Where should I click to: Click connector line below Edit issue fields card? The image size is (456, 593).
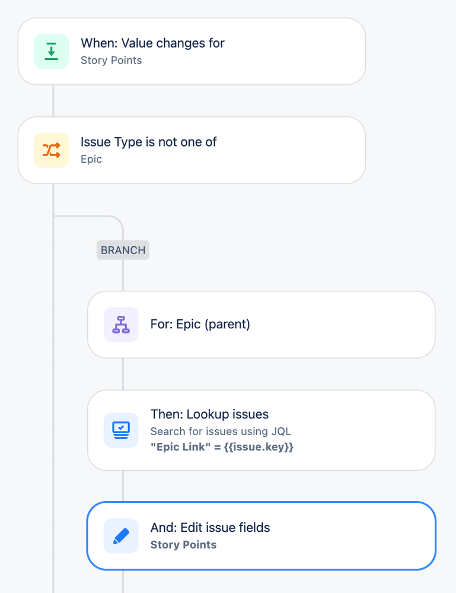coord(123,582)
